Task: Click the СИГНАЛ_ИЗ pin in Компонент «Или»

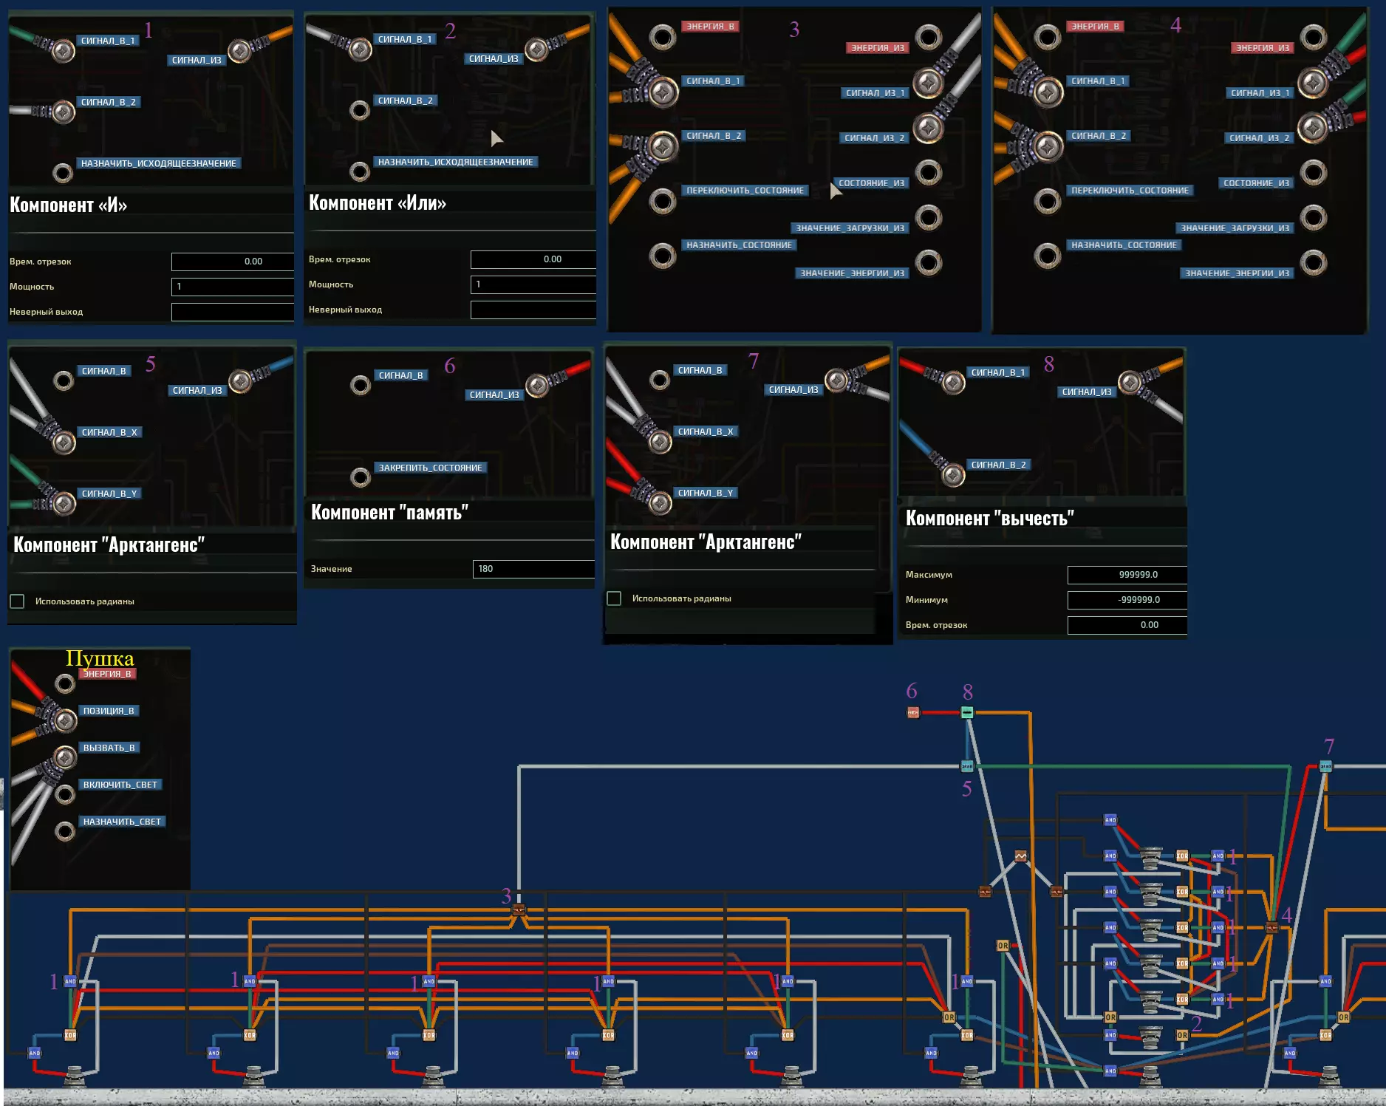Action: click(x=536, y=50)
